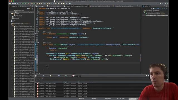Click the New Java Class toolbar icon

click(34, 4)
